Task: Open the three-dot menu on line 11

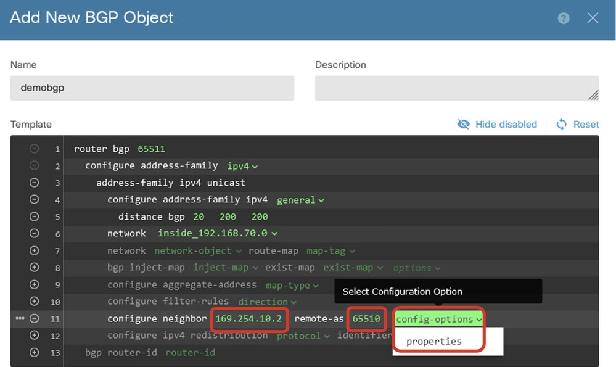Action: click(x=20, y=318)
